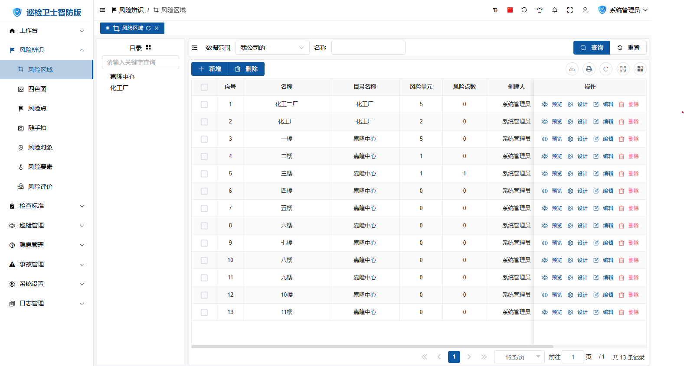
Task: Click the 查询 search button
Action: pos(592,48)
